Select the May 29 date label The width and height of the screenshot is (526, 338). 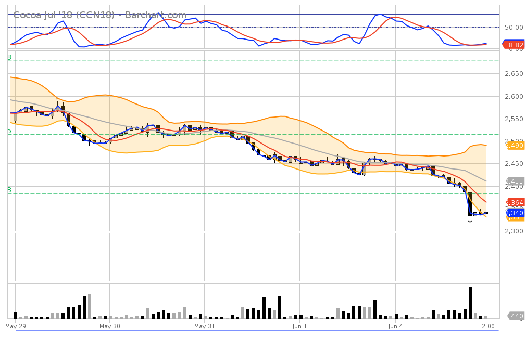[16, 326]
